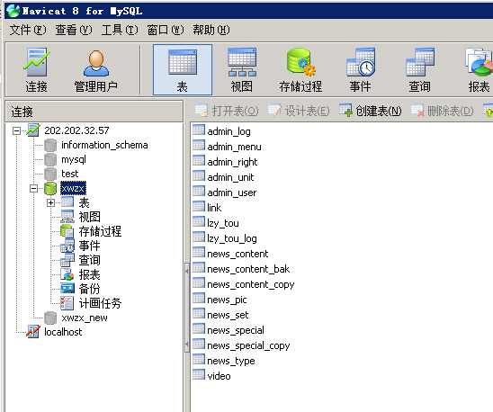Select 计画任务 node in xwzx tree
This screenshot has height=412, width=493.
pos(100,303)
